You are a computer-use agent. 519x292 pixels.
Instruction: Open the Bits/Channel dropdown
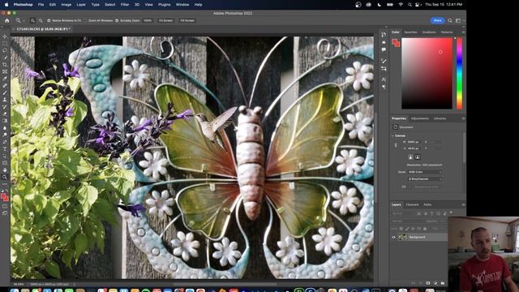pos(425,179)
